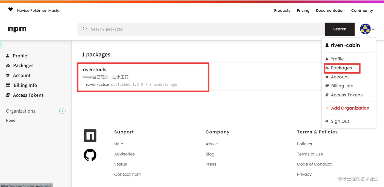Open Advisories under Support
384x187 pixels.
point(124,154)
